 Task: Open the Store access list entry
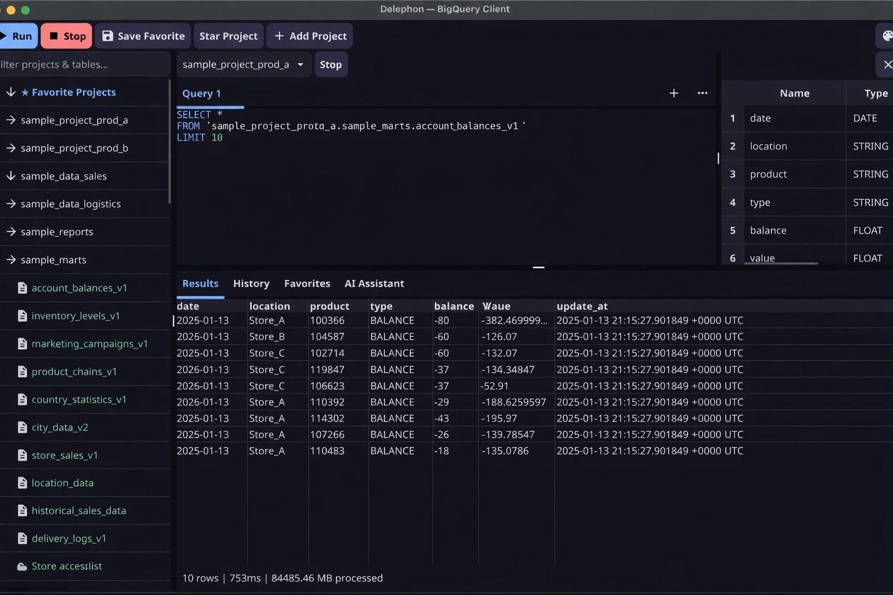(x=67, y=566)
